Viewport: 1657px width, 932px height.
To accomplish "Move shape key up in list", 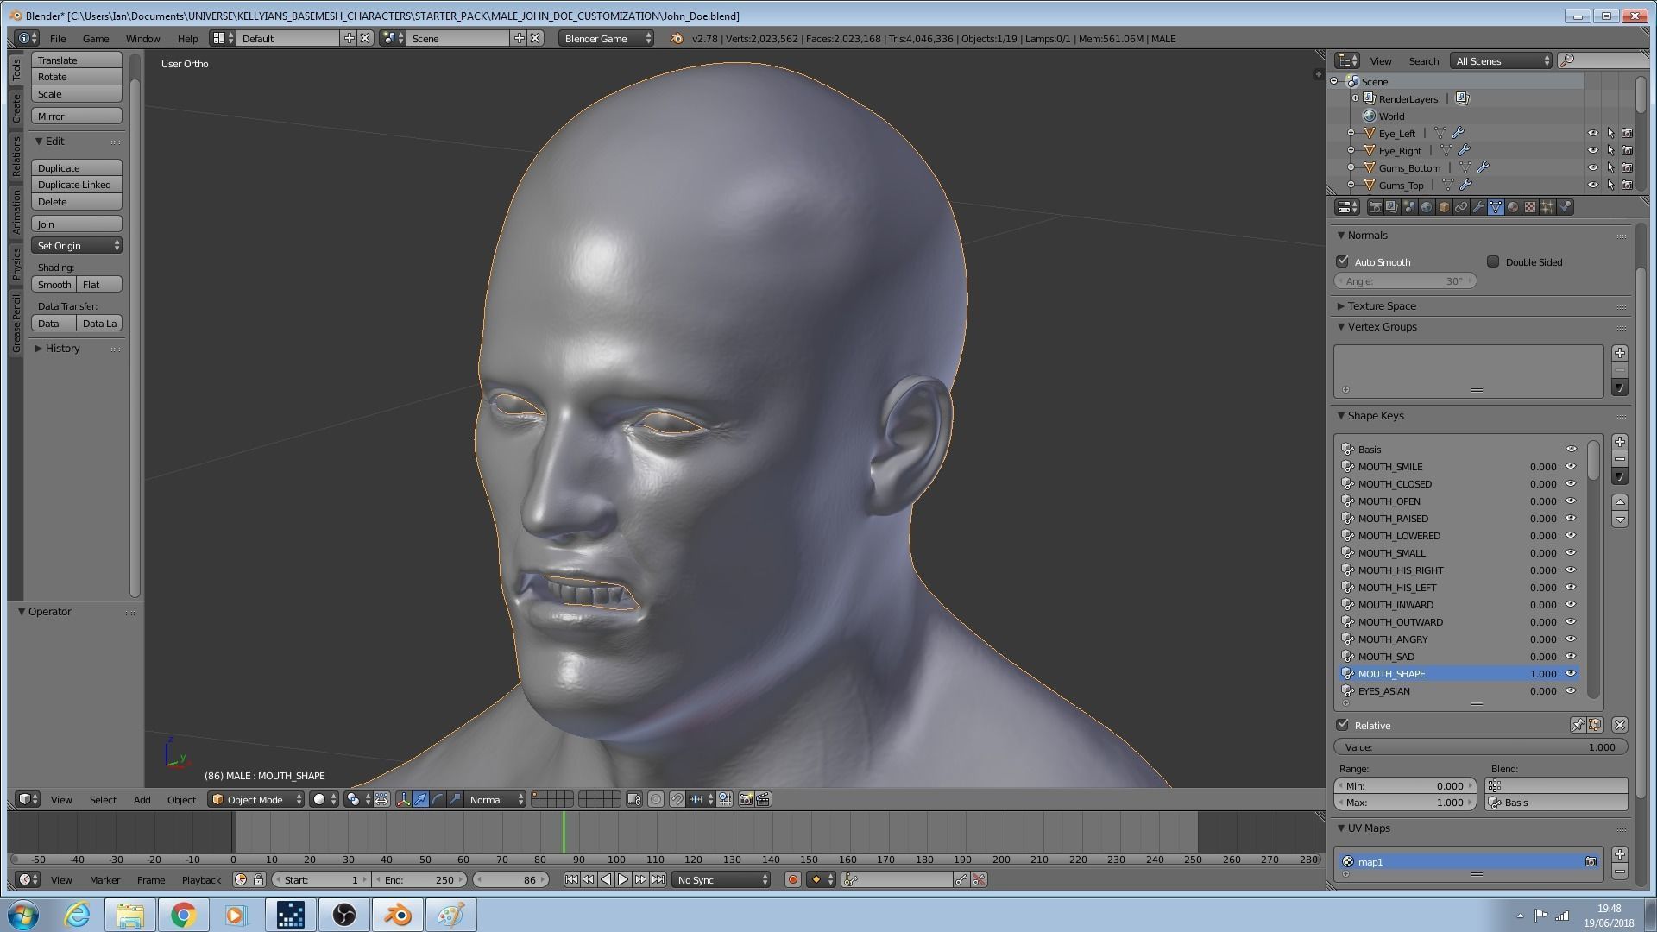I will click(1620, 501).
